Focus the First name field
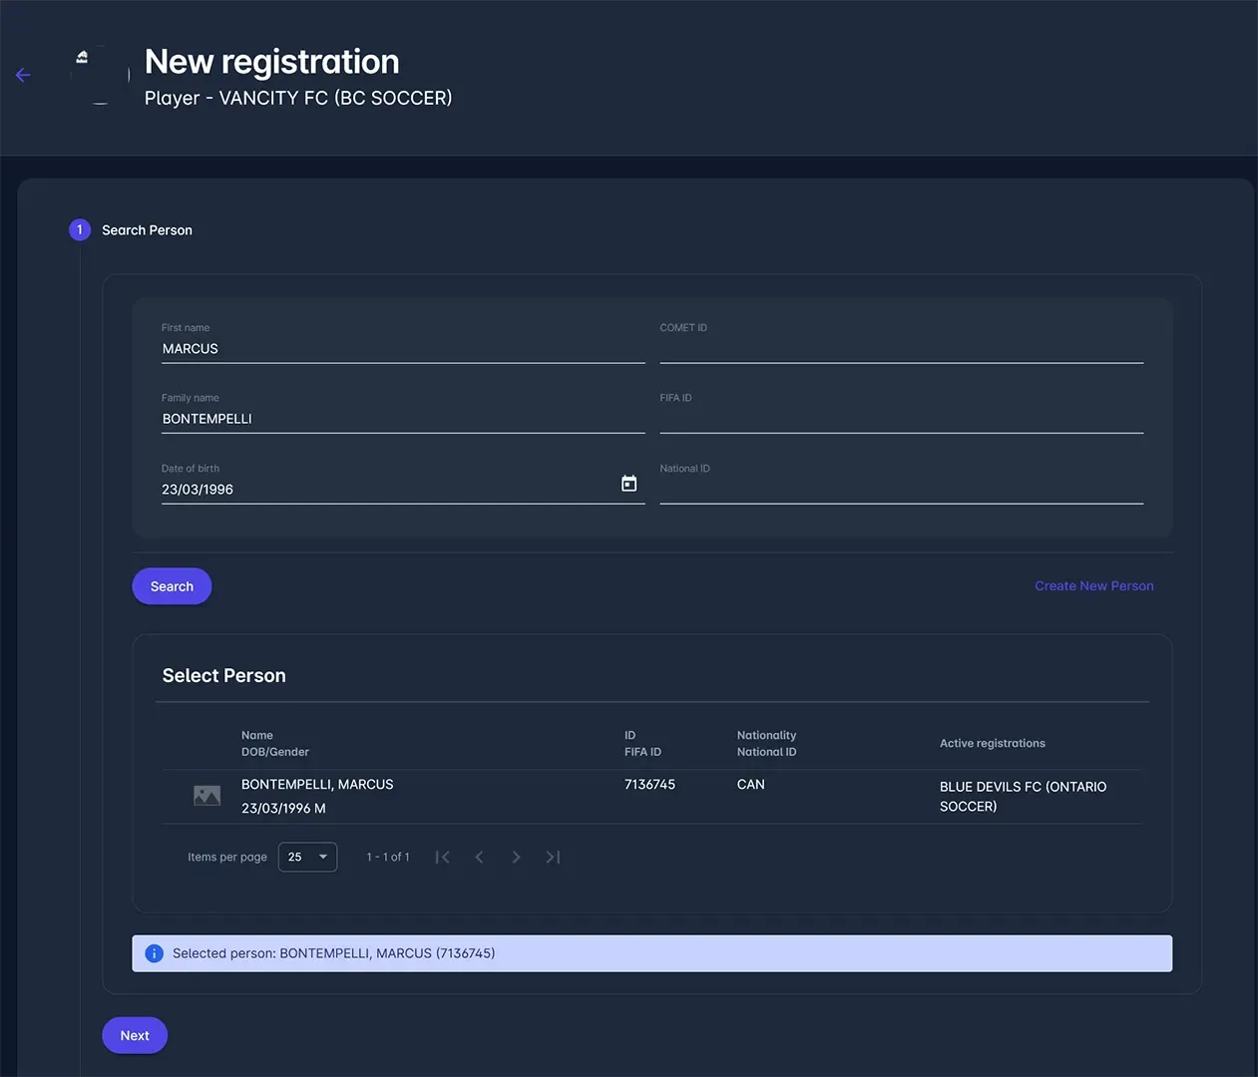The height and width of the screenshot is (1077, 1258). click(x=402, y=349)
